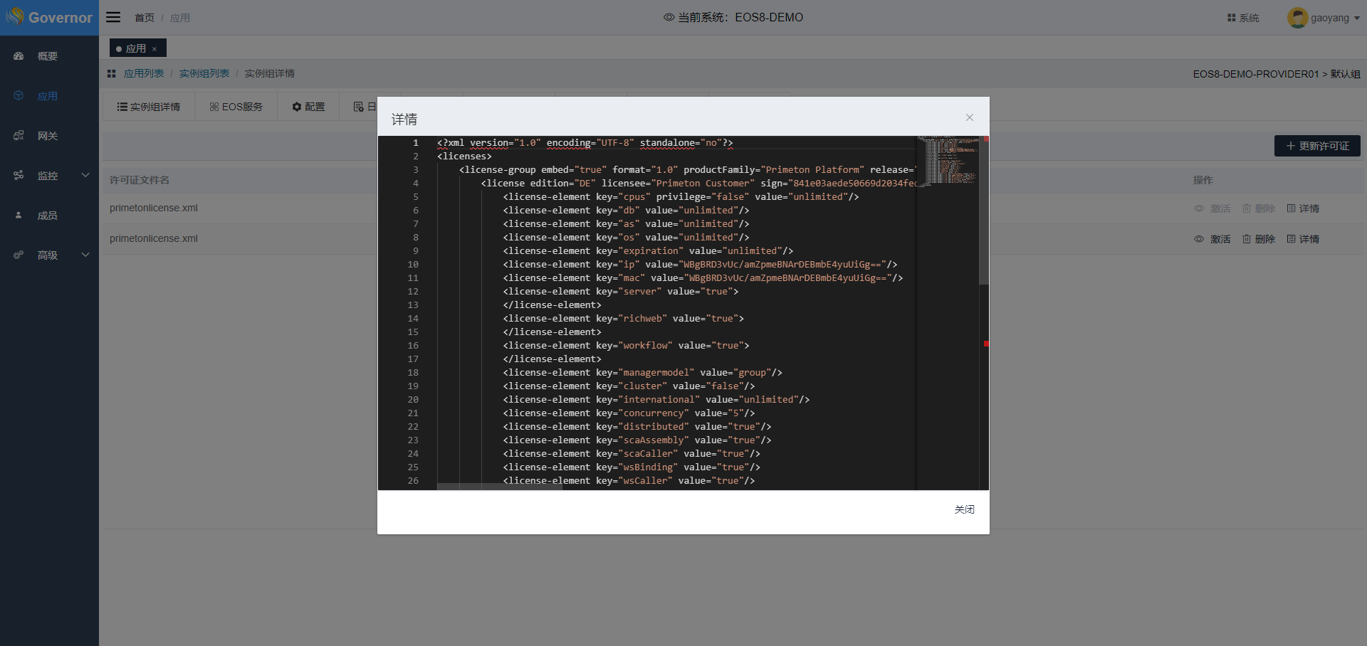Click the 系统 grid icon in header

1231,18
